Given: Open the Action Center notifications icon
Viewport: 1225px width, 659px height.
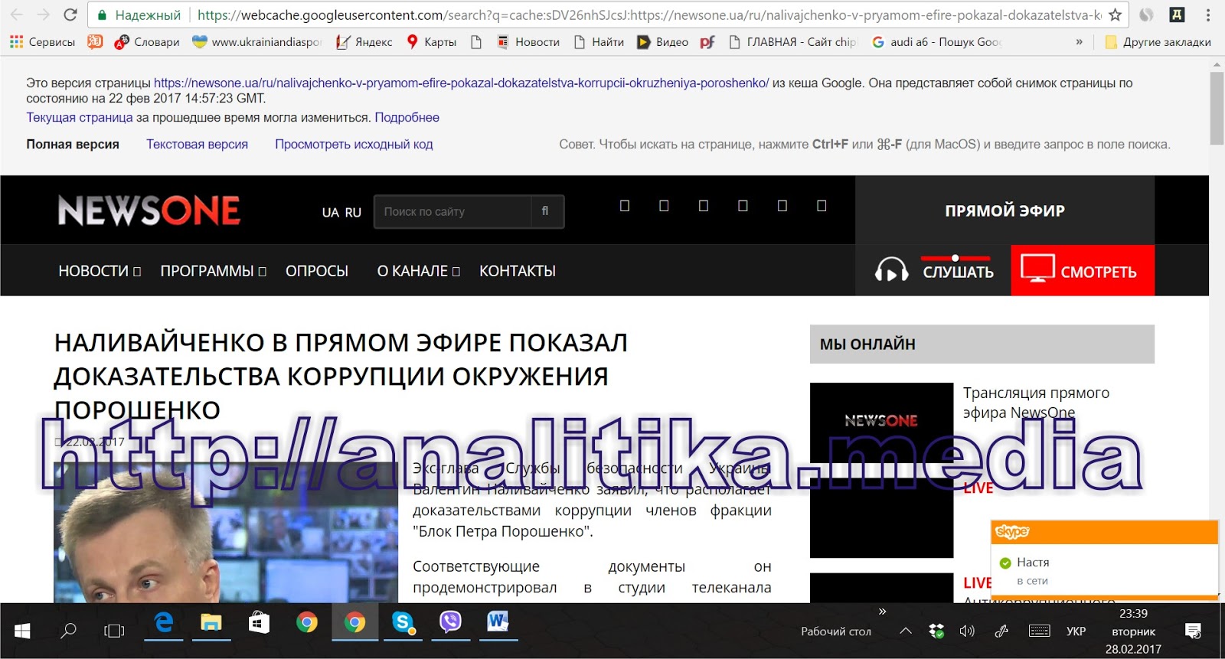Looking at the screenshot, I should pyautogui.click(x=1193, y=631).
